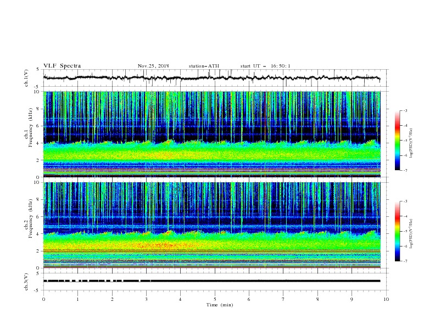Screen dimensions: 435x336
Task: Click the time axis tick label '3'
Action: [x=146, y=299]
